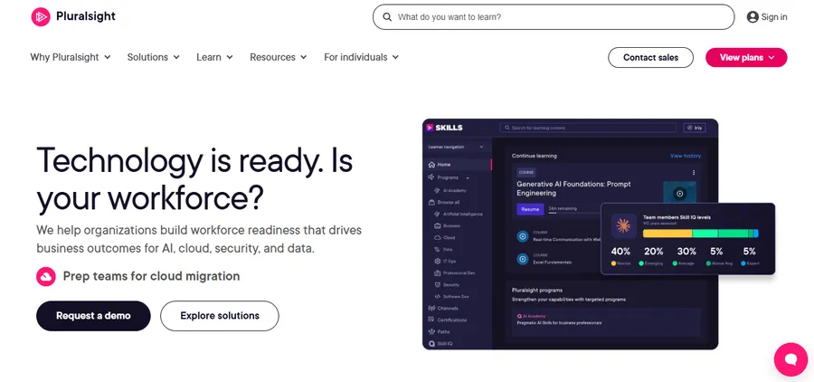
Task: Click the Software Dev code icon
Action: [438, 296]
